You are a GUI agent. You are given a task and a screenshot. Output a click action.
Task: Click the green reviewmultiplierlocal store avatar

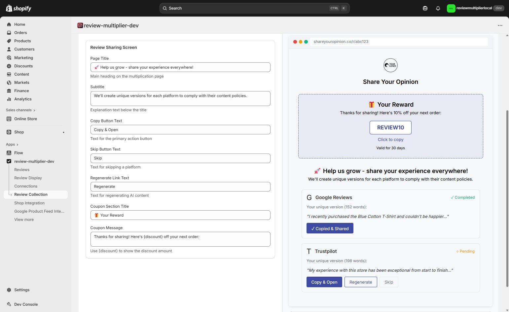[x=451, y=8]
